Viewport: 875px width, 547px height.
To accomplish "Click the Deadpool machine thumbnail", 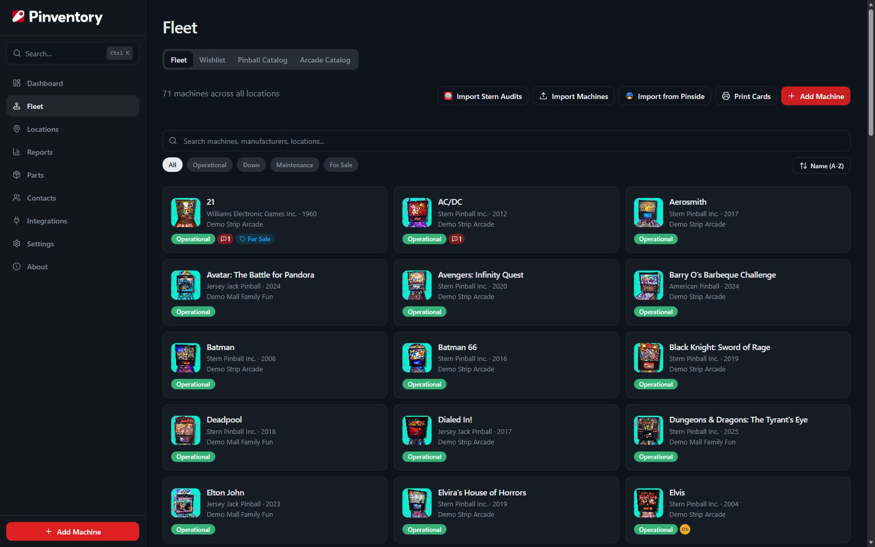I will pyautogui.click(x=186, y=430).
